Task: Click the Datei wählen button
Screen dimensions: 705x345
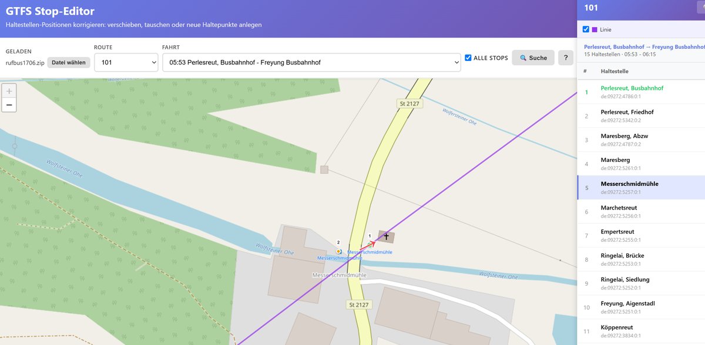Action: click(x=69, y=63)
